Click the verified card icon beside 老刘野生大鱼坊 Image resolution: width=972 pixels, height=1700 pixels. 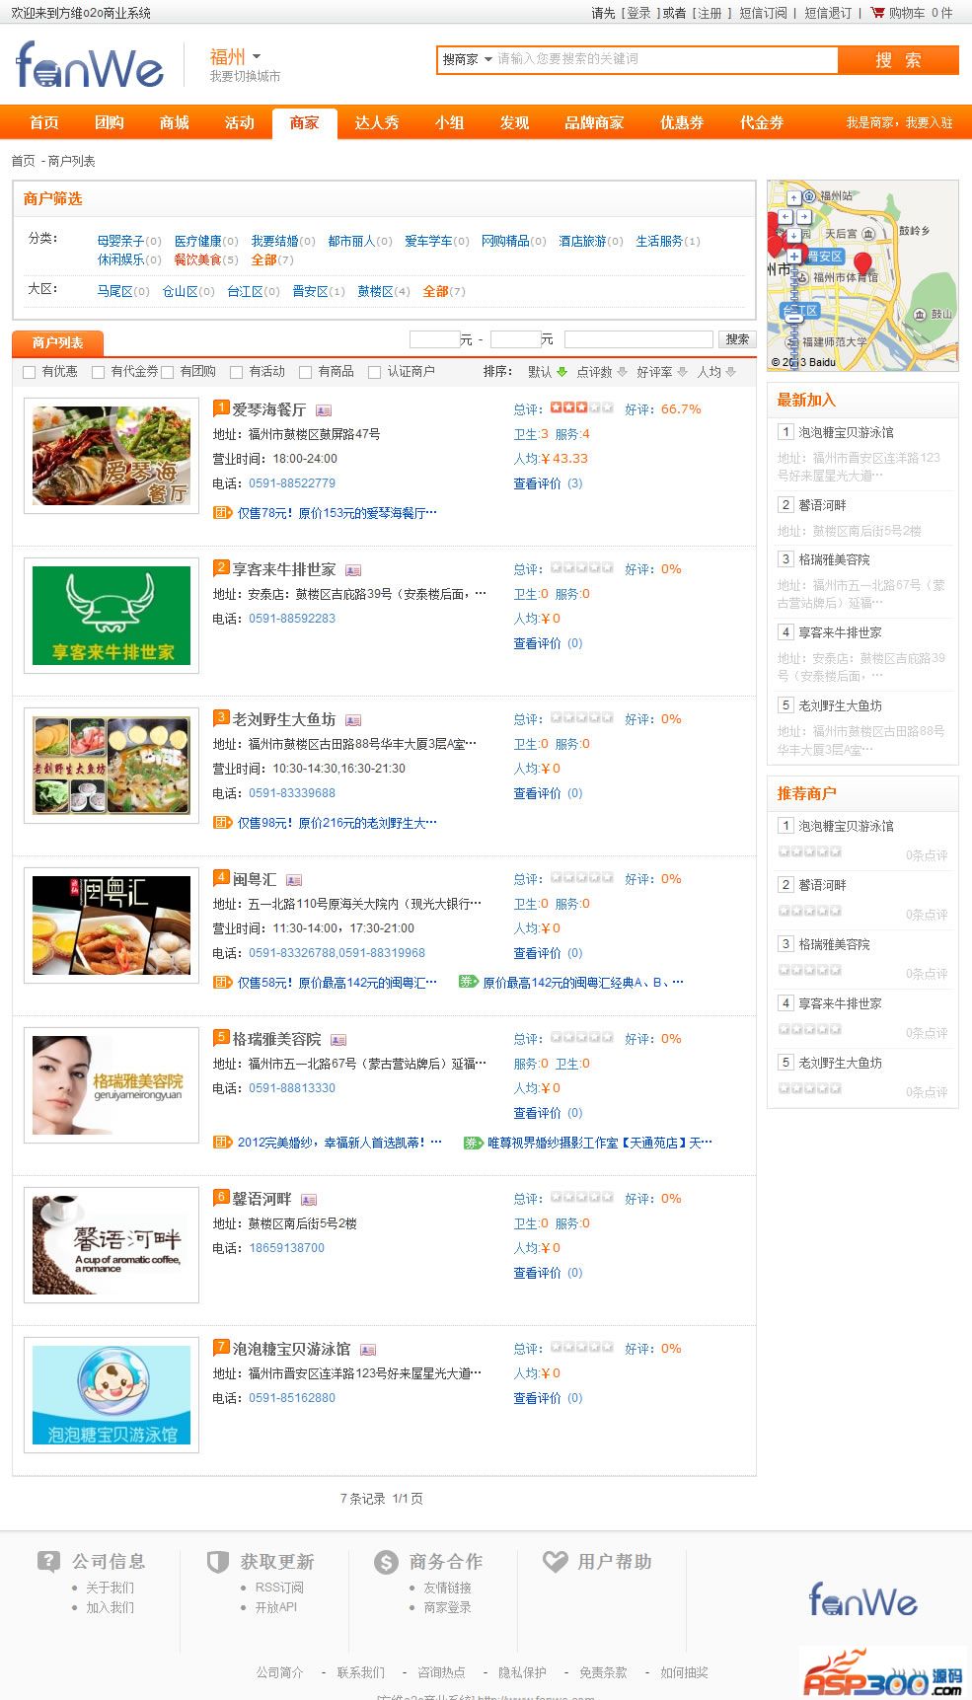point(353,720)
